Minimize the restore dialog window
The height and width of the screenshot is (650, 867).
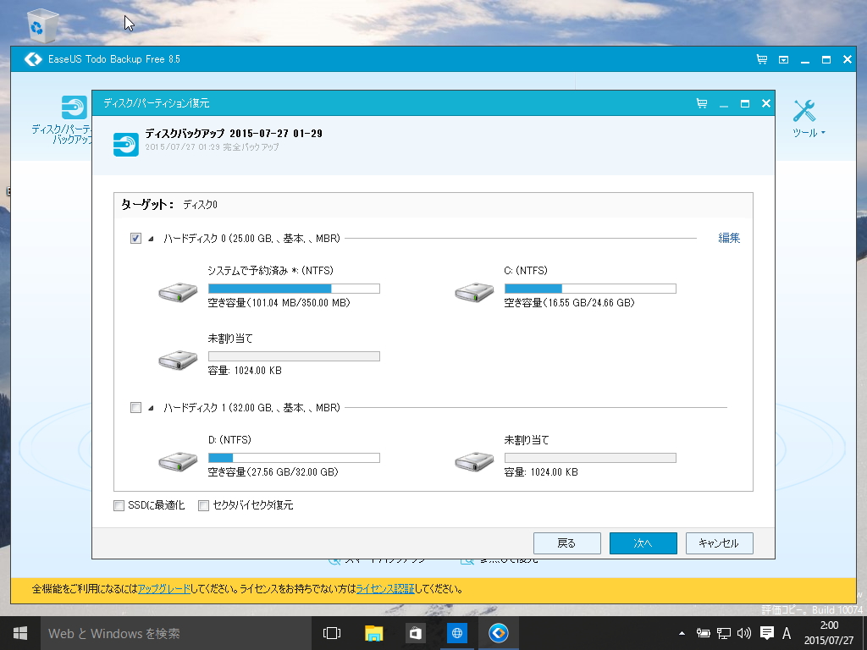point(723,104)
